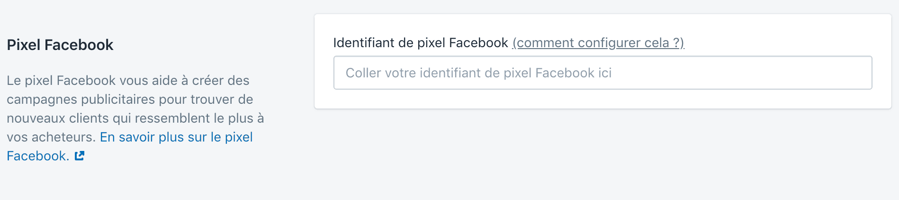The height and width of the screenshot is (200, 899).
Task: Open '(comment configurer cela ?)' help link
Action: pyautogui.click(x=598, y=43)
